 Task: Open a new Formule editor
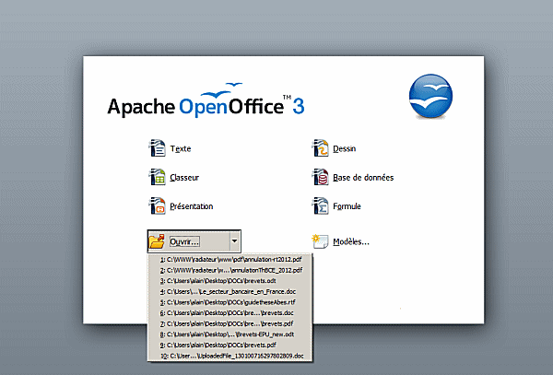tap(336, 205)
